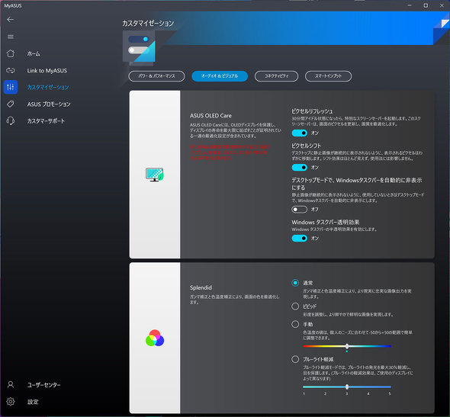The image size is (450, 417).
Task: Click the Settings gear icon
Action: 11,402
